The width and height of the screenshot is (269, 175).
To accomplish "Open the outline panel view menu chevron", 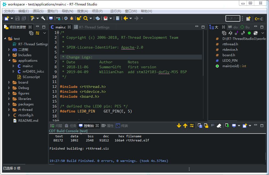I will pos(263,33).
